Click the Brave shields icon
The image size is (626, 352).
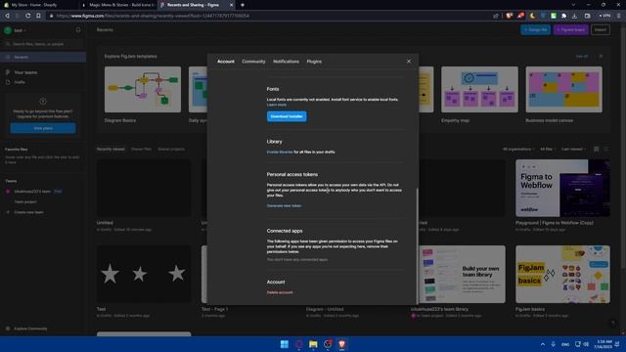coord(509,16)
